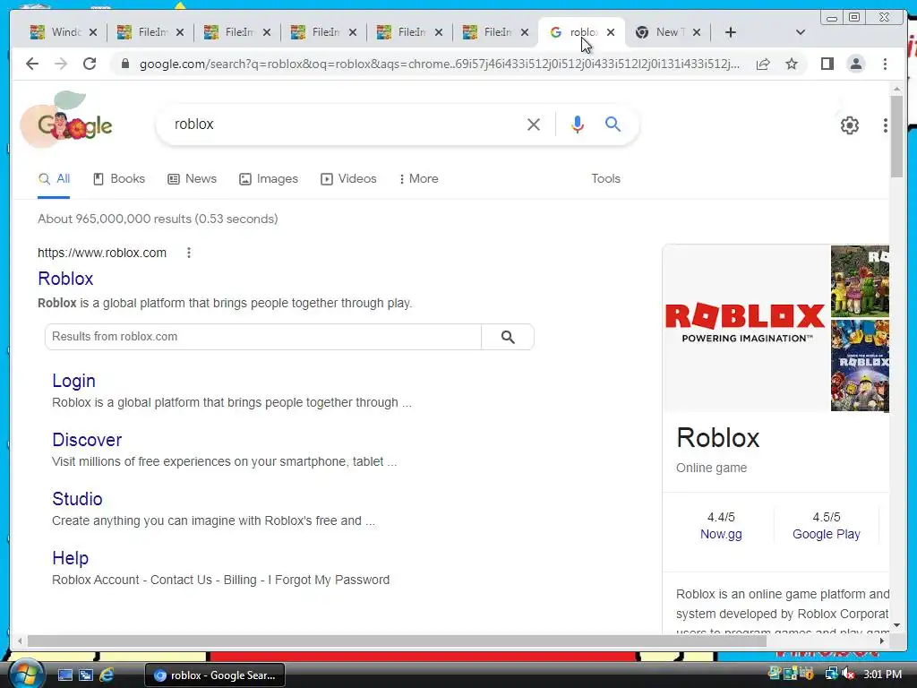917x688 pixels.
Task: Click the scrollbar down arrow
Action: click(896, 625)
